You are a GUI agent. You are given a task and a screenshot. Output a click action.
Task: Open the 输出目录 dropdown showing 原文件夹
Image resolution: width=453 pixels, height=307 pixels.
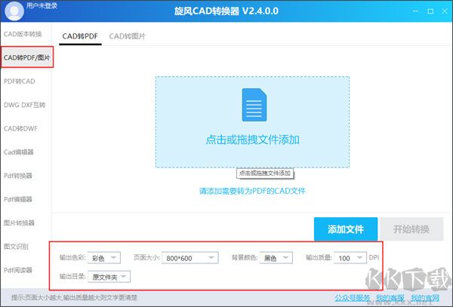coord(109,277)
